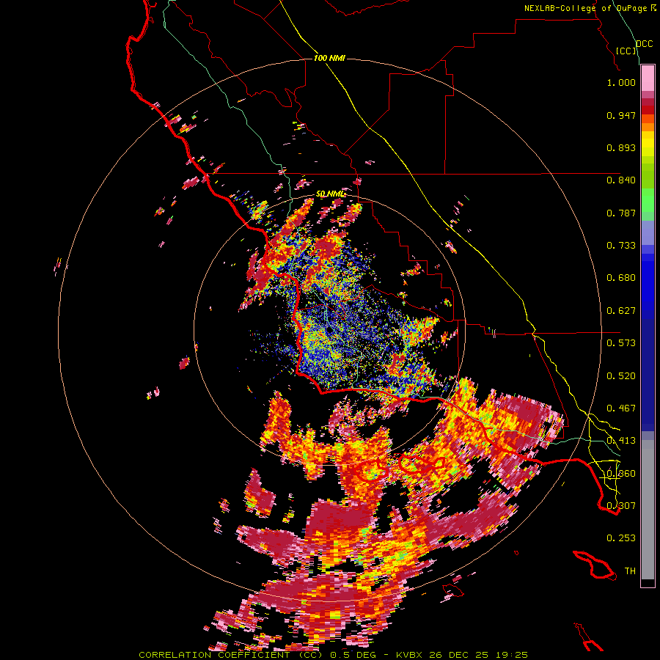Click the DCC label above the color scale

[644, 44]
